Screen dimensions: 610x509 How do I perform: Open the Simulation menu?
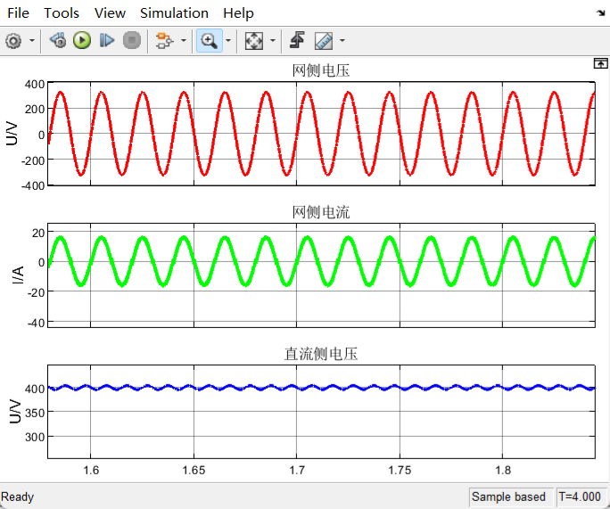tap(174, 12)
